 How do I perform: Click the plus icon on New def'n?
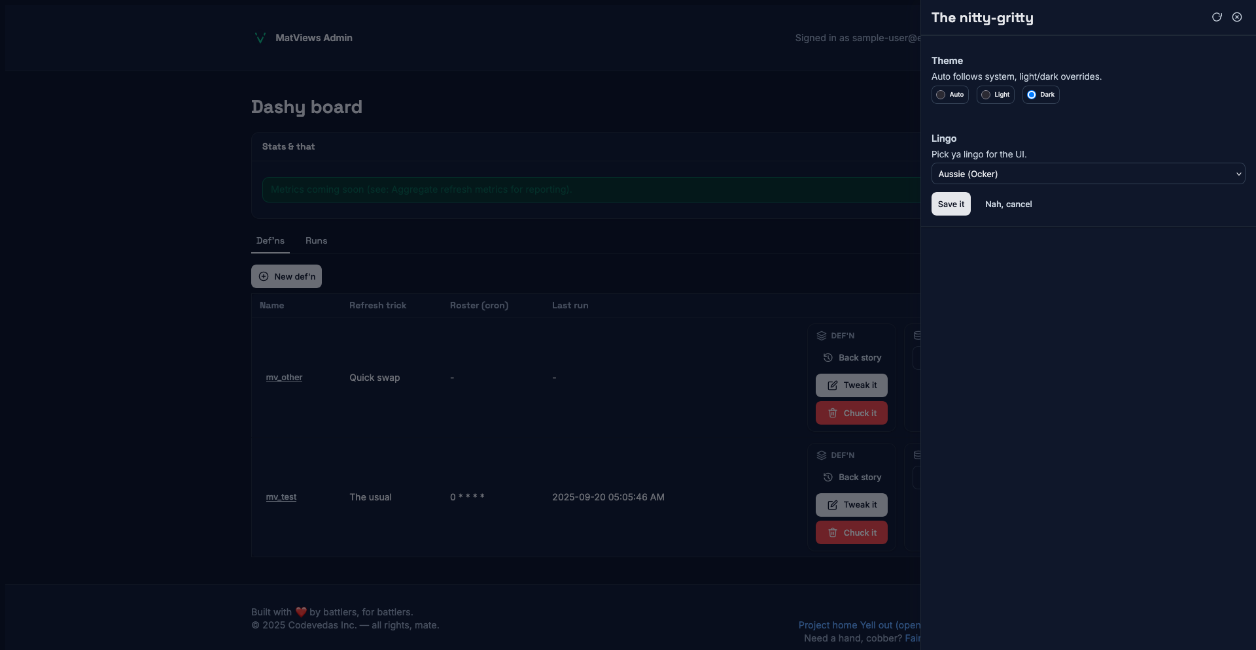(x=264, y=276)
